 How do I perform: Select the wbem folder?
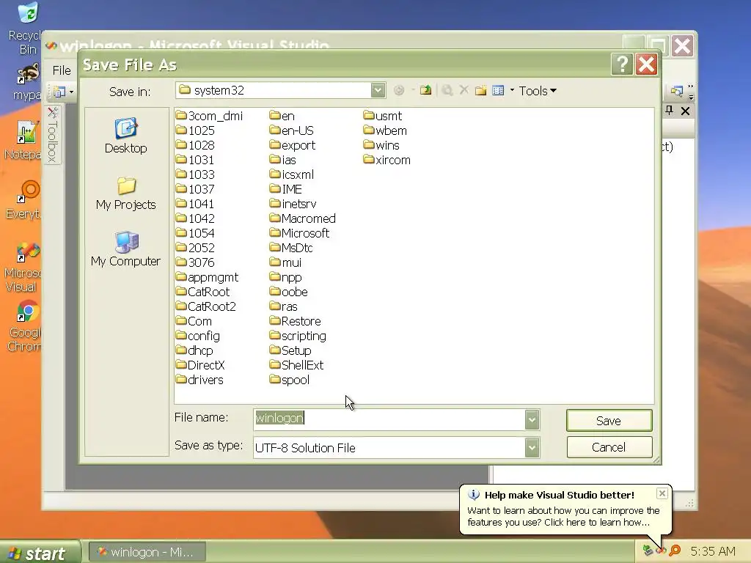click(385, 130)
